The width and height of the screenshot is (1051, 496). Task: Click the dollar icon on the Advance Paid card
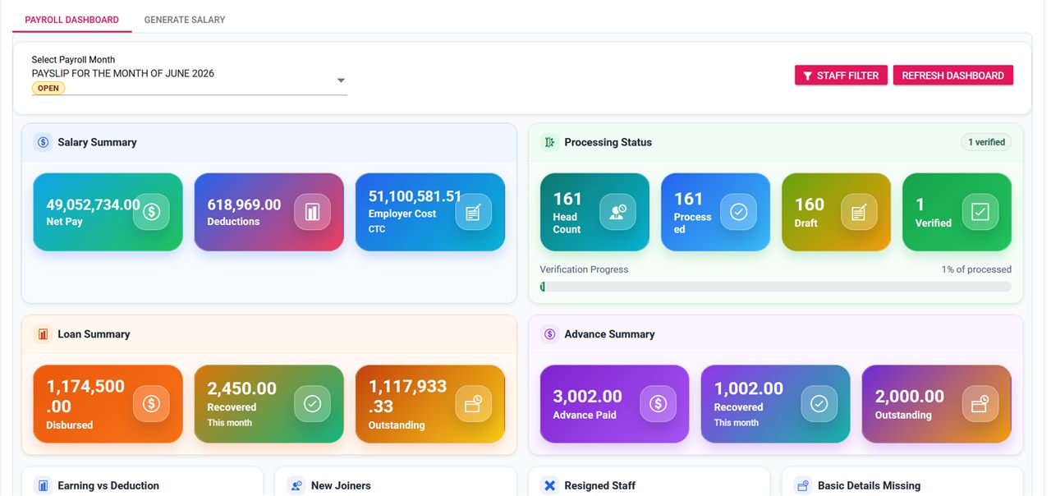tap(658, 404)
